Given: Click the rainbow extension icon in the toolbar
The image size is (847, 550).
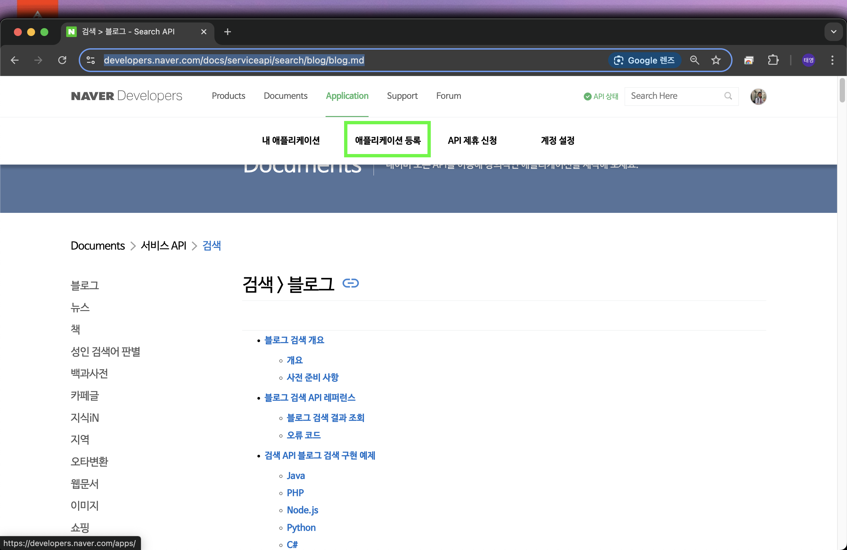Looking at the screenshot, I should pos(749,60).
